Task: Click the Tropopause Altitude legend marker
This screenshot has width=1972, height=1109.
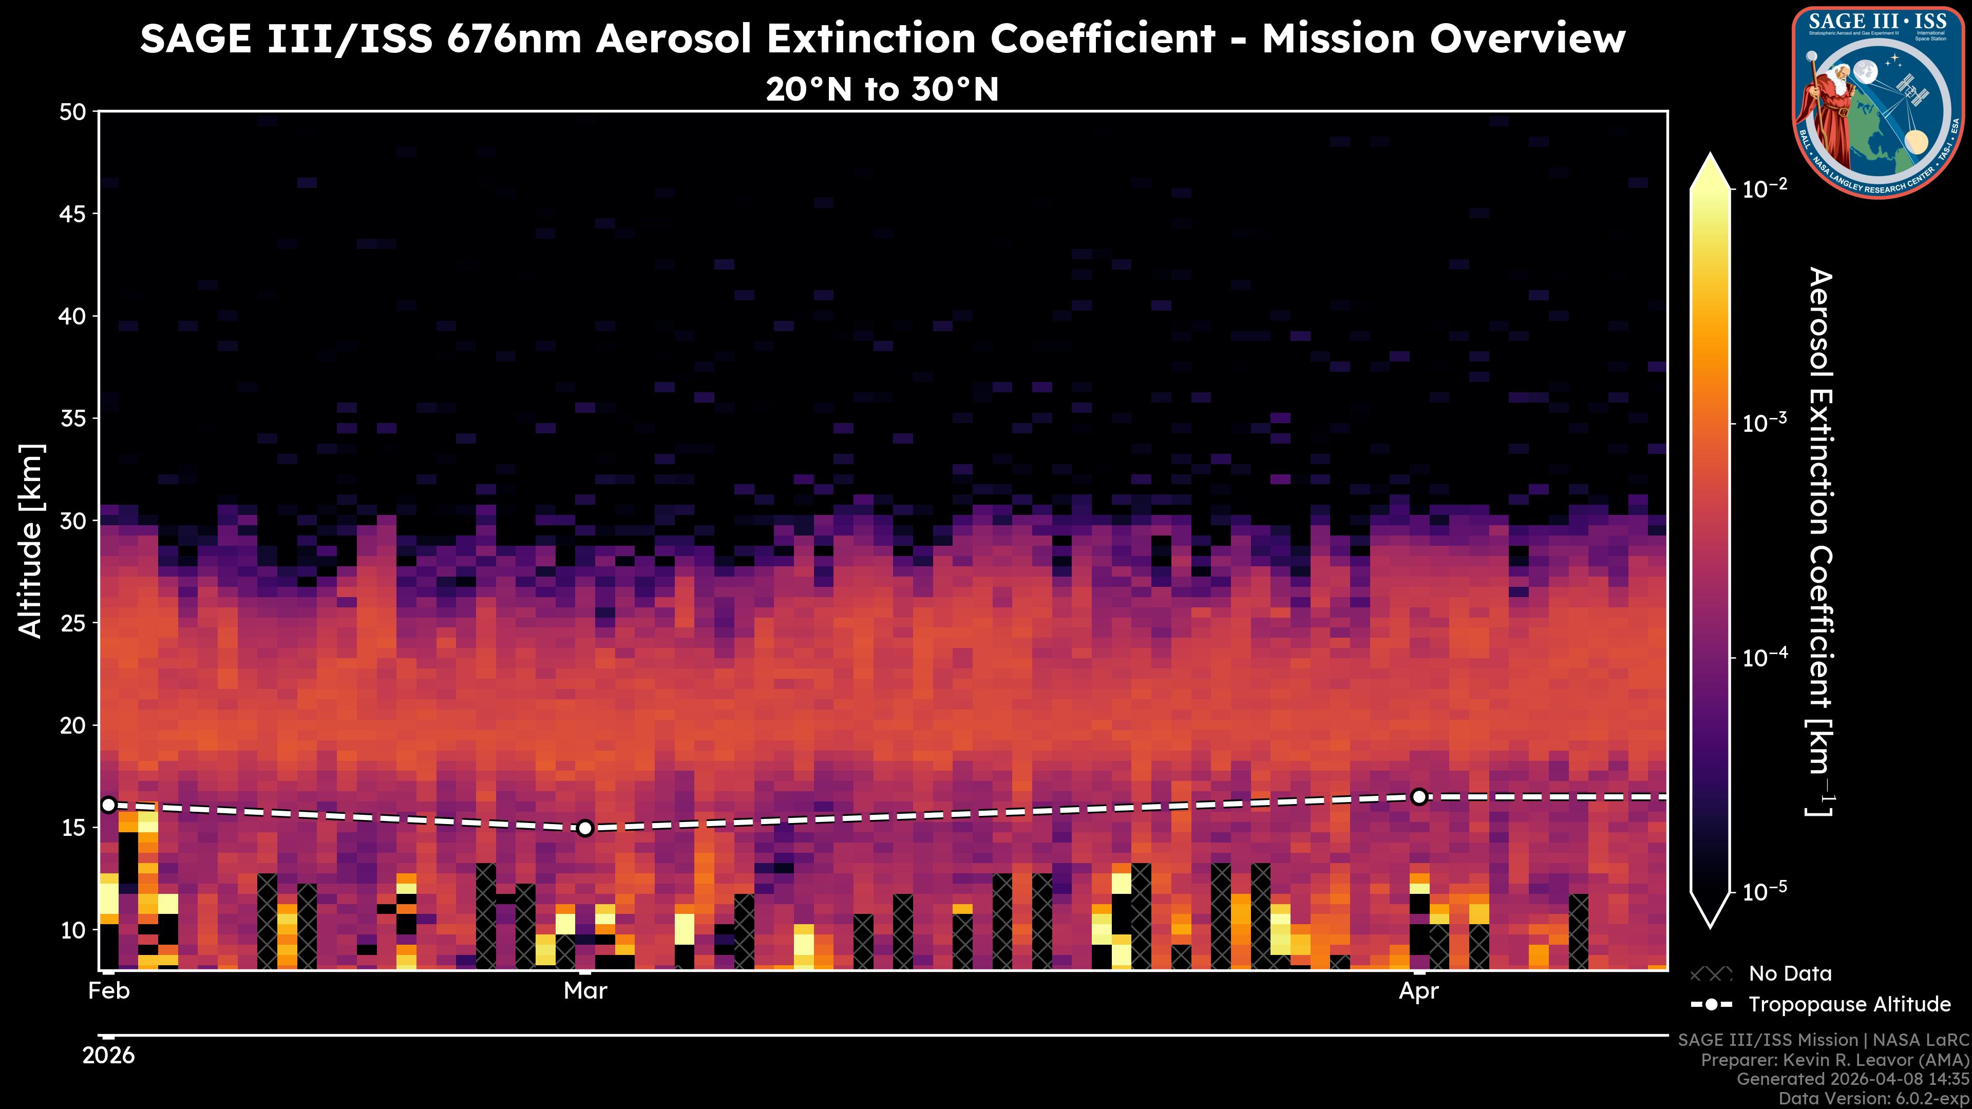Action: (x=1711, y=1004)
